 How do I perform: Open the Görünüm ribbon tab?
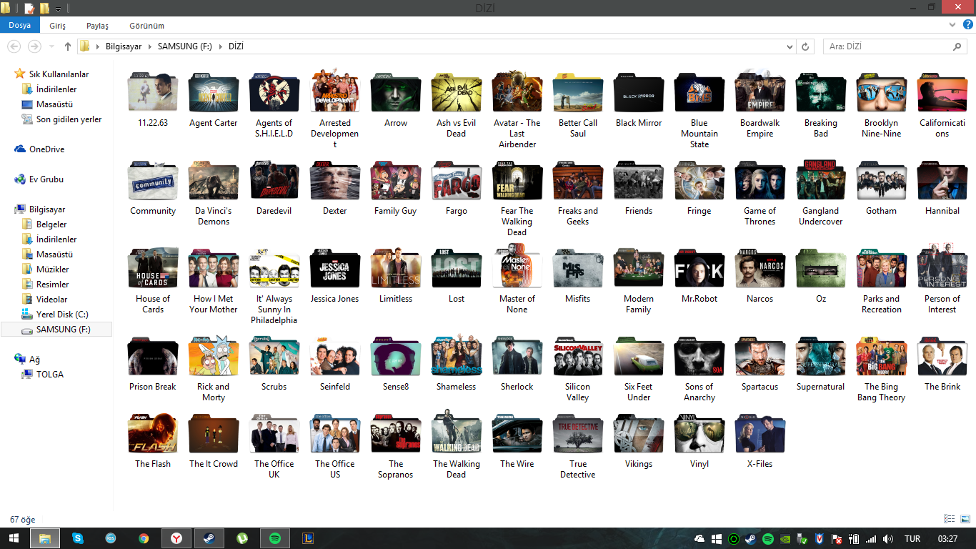click(147, 26)
